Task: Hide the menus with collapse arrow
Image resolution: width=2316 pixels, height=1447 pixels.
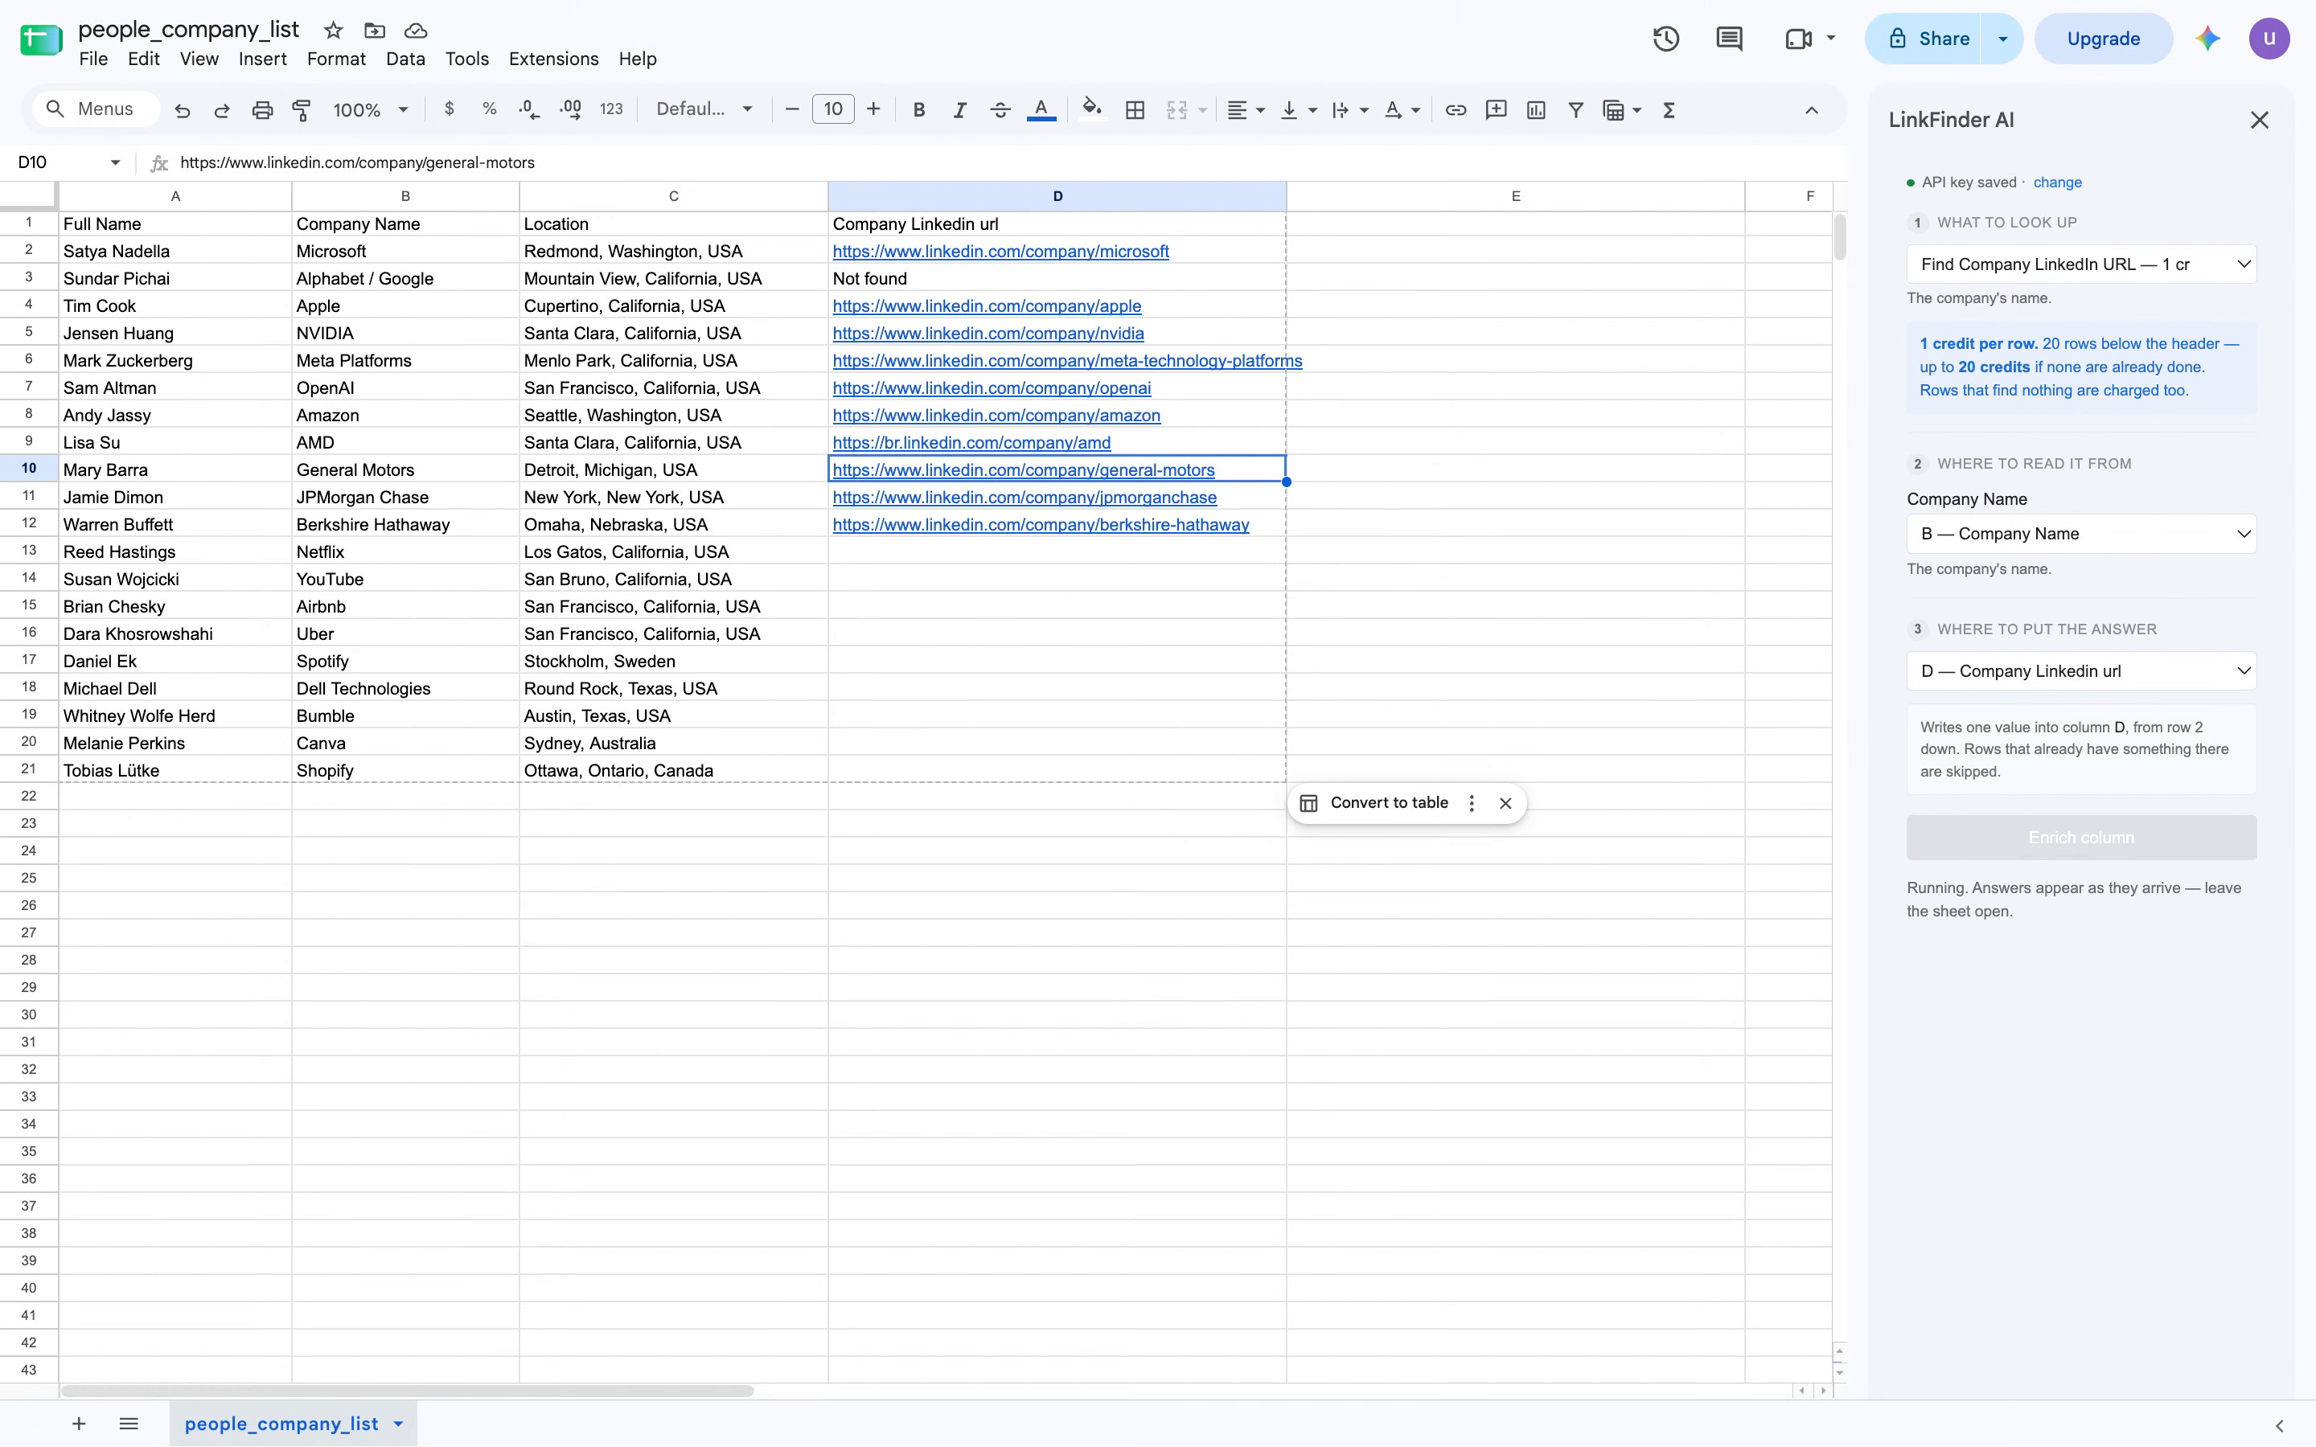Action: 1812,110
